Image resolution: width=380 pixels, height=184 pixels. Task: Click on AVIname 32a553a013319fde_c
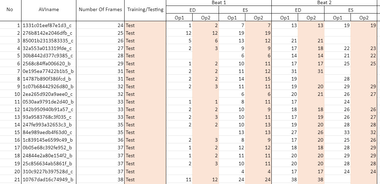47,48
